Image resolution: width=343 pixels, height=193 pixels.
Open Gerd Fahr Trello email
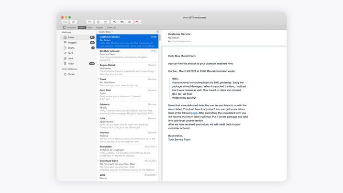click(128, 95)
